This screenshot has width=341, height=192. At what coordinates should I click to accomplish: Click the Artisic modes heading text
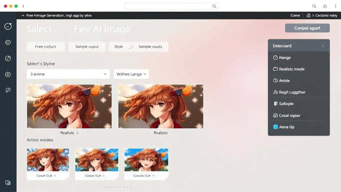click(x=40, y=140)
